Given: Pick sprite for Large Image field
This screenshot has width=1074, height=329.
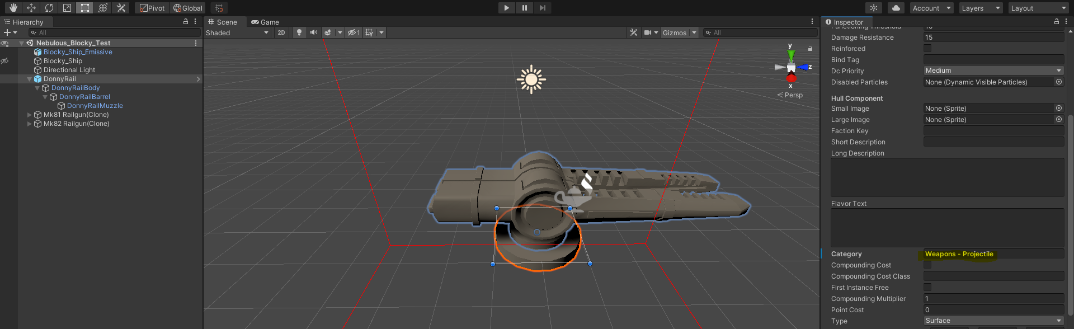Looking at the screenshot, I should [1058, 119].
